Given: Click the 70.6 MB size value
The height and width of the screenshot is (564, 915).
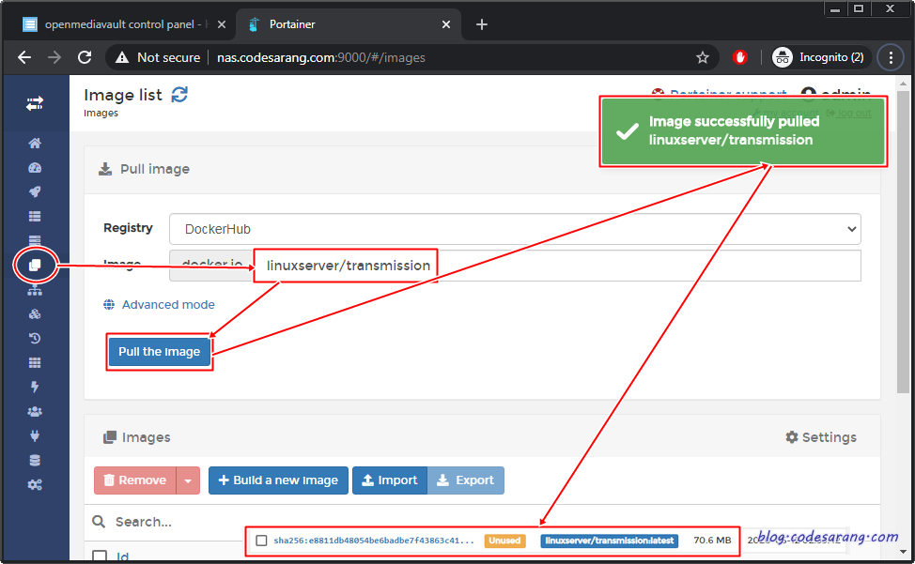Looking at the screenshot, I should (x=712, y=541).
